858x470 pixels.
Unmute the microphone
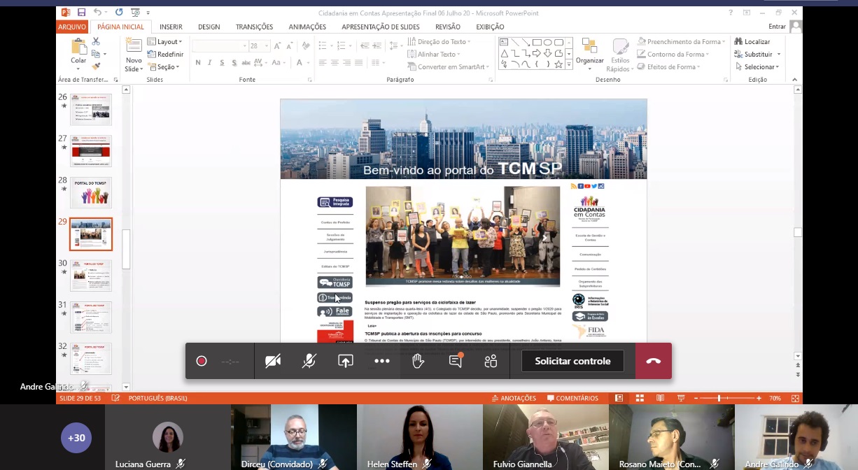(x=309, y=361)
